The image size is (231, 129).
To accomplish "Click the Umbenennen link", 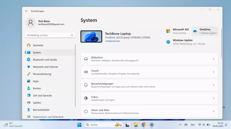I will click(112, 41).
